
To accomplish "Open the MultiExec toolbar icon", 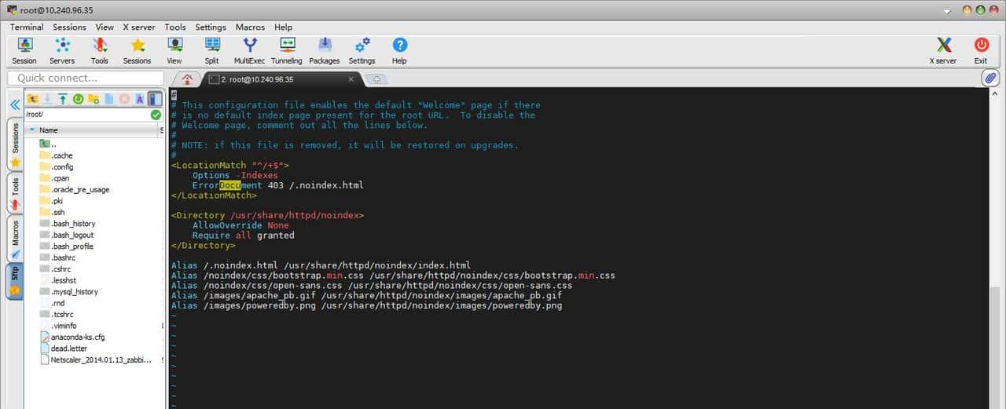I will coord(249,50).
